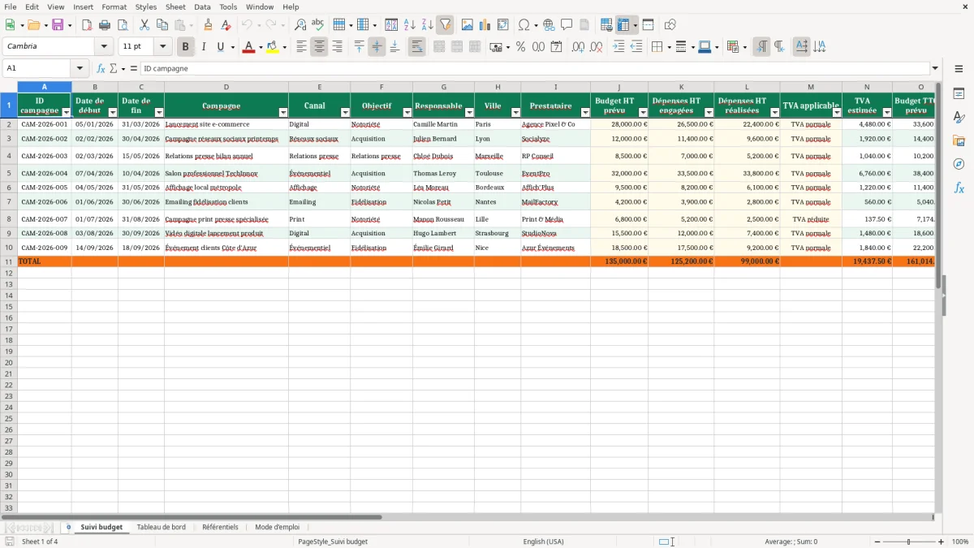Adjust the zoom slider in status bar
This screenshot has height=548, width=974.
click(909, 542)
